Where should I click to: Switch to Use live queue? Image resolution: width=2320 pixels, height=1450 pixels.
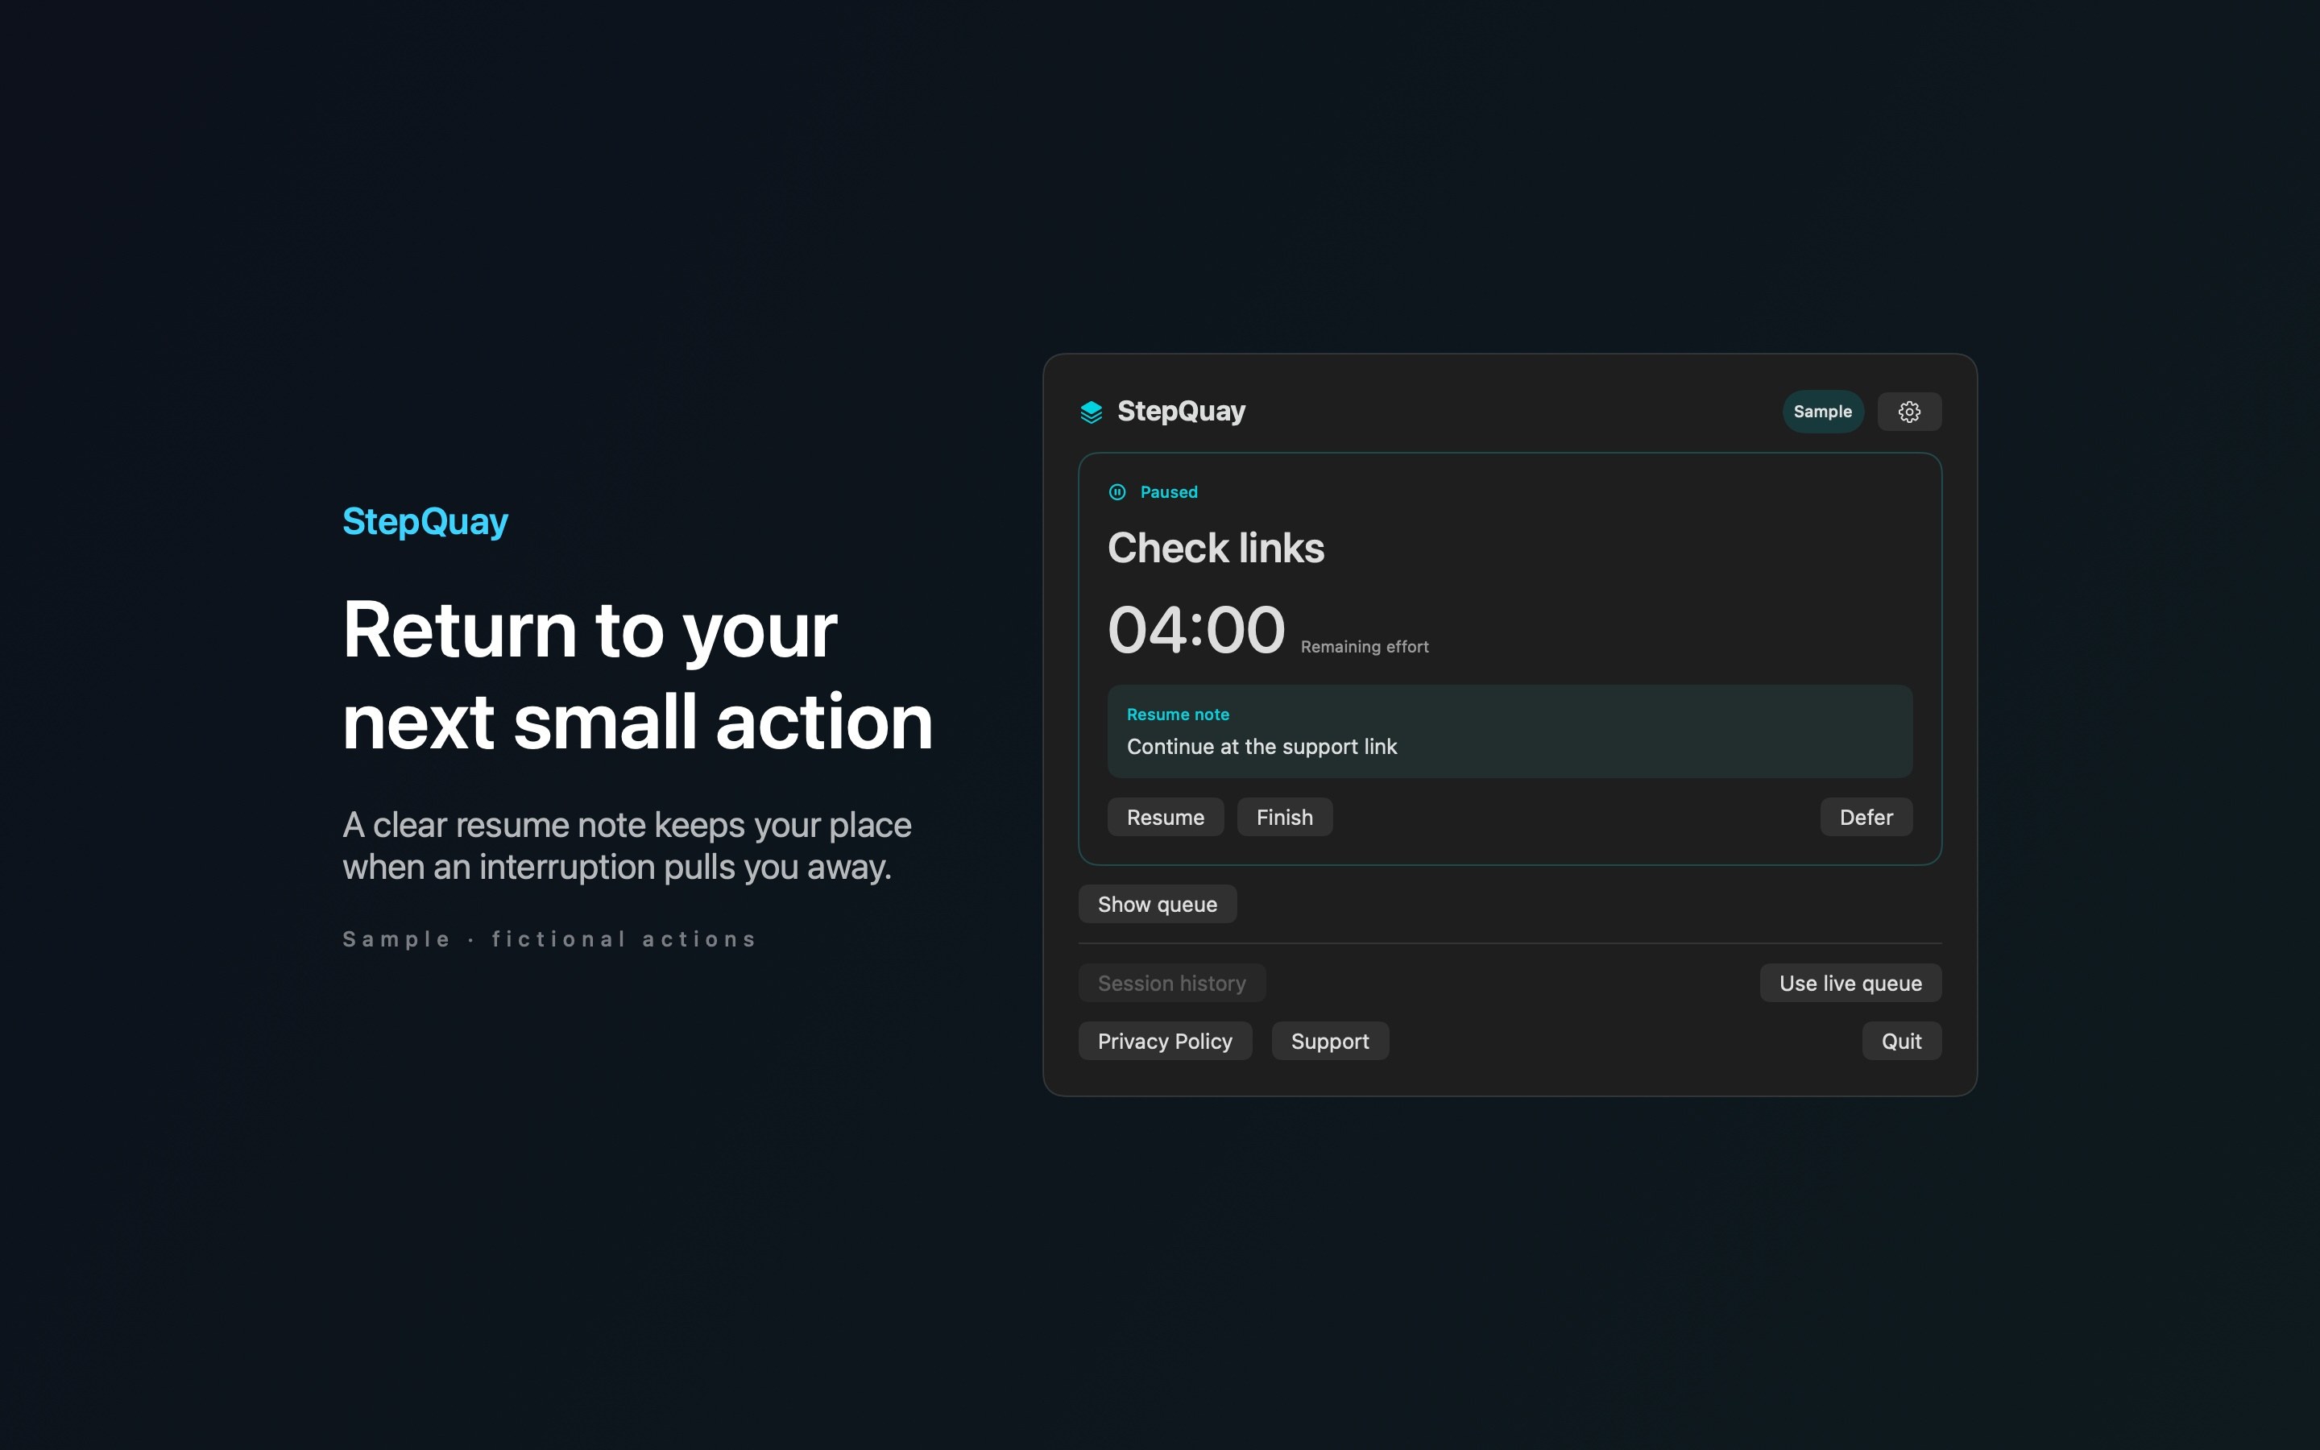1850,983
